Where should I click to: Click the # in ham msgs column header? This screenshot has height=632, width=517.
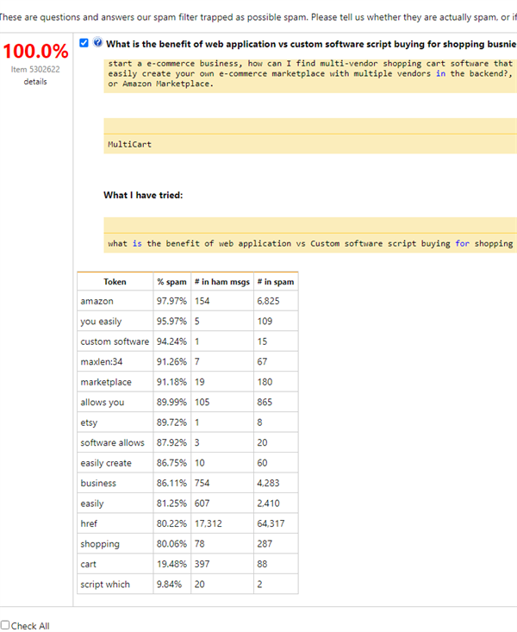[222, 282]
